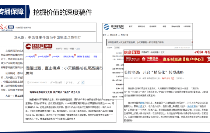Open 专题 tab on 环球家电网 navigation
This screenshot has height=133, width=210.
tap(164, 27)
